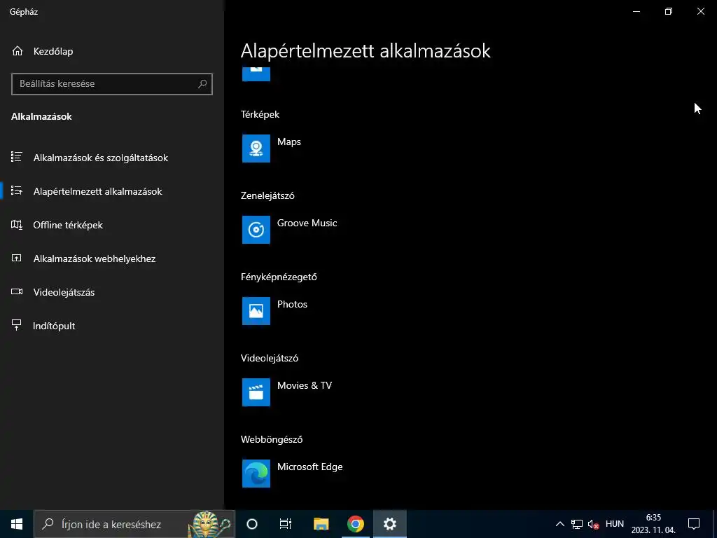Click the Movies & TV app icon

256,392
